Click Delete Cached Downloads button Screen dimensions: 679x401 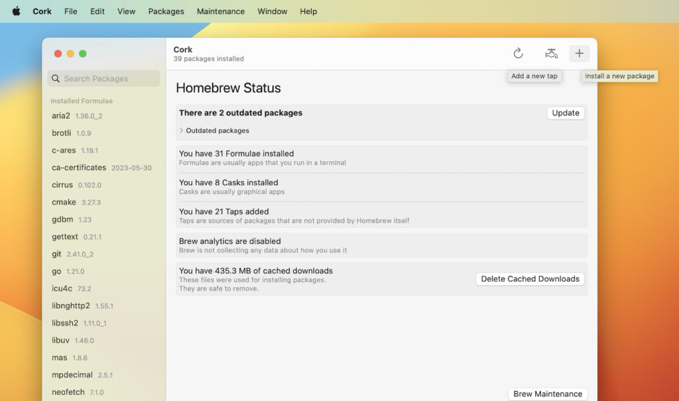tap(530, 279)
